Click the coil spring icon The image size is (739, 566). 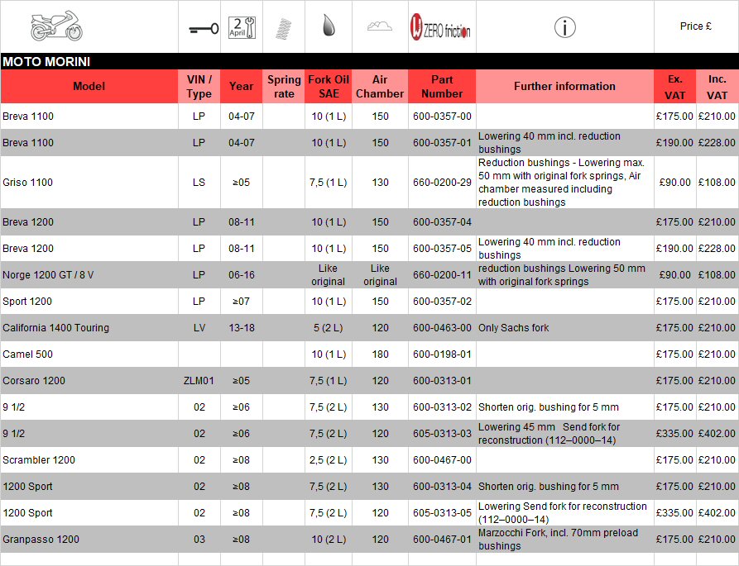[x=284, y=27]
